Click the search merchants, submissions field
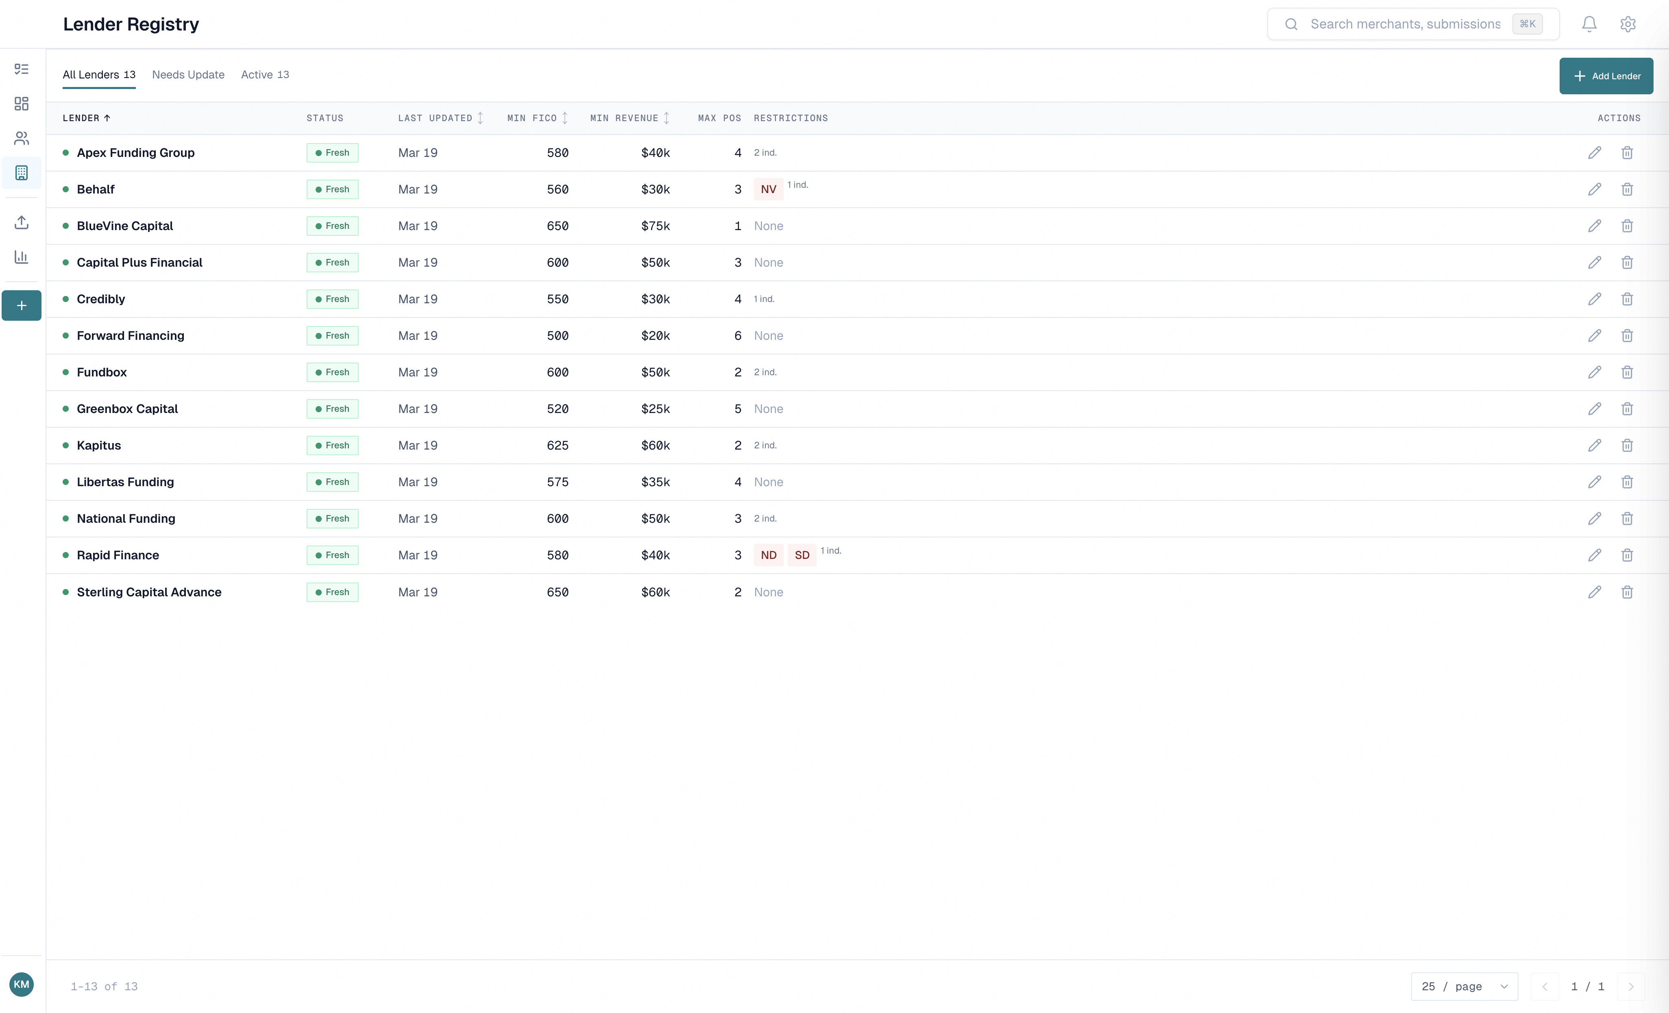 click(x=1405, y=24)
